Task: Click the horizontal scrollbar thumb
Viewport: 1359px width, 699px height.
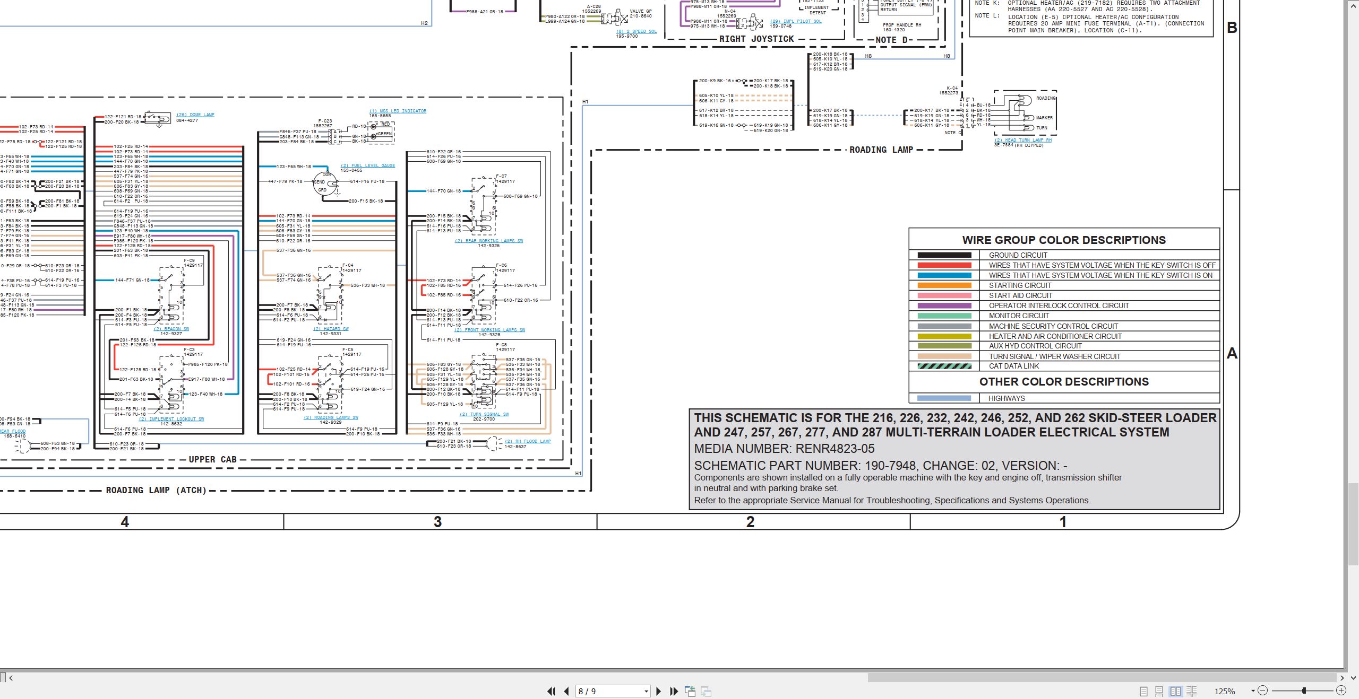Action: click(x=1102, y=678)
